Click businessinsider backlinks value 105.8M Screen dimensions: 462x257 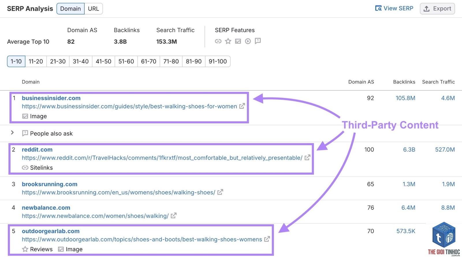pyautogui.click(x=405, y=98)
